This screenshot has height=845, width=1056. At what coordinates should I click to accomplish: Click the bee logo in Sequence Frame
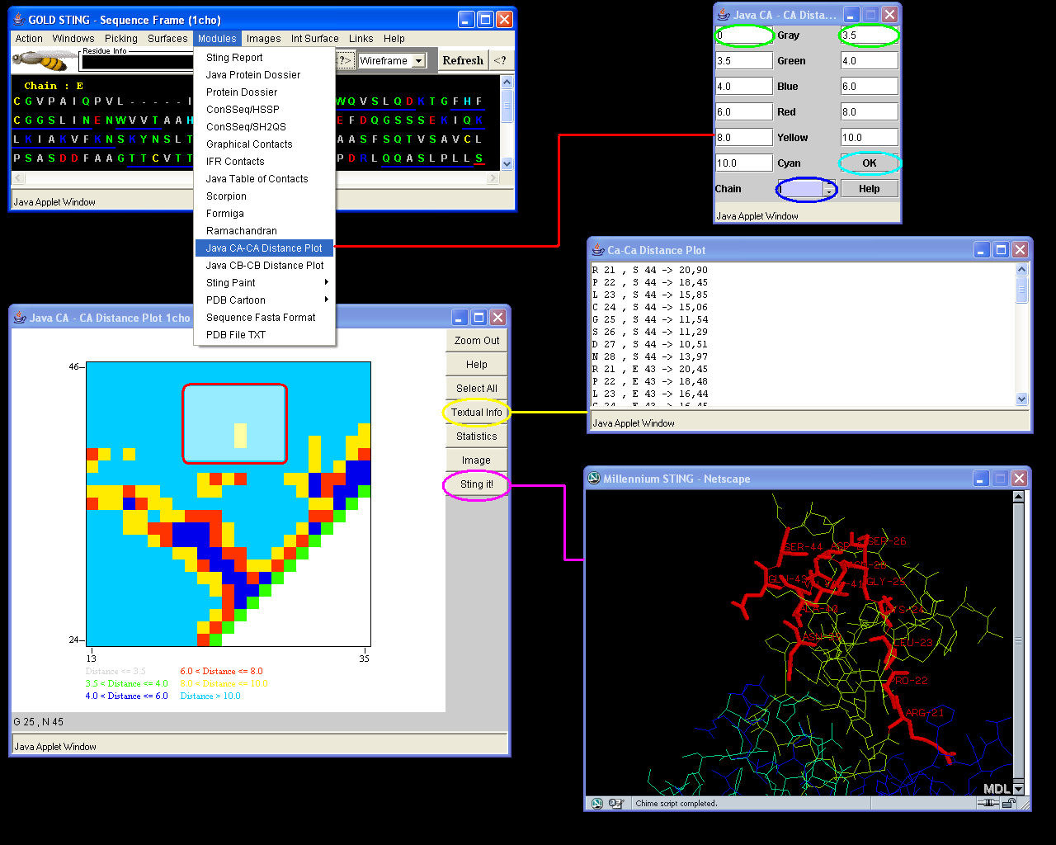[45, 60]
